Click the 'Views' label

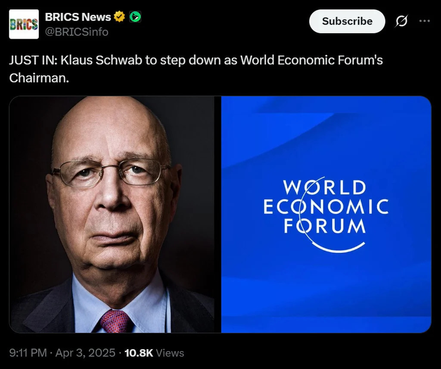coord(170,353)
